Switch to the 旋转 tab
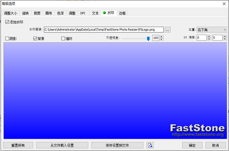 pos(26,13)
